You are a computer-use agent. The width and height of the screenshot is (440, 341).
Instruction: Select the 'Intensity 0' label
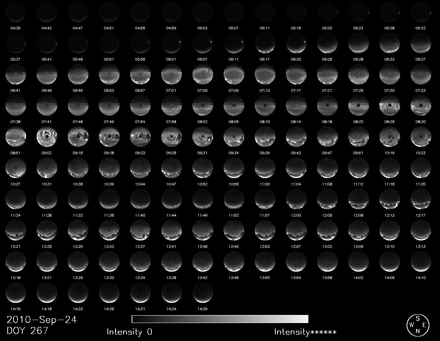[129, 332]
